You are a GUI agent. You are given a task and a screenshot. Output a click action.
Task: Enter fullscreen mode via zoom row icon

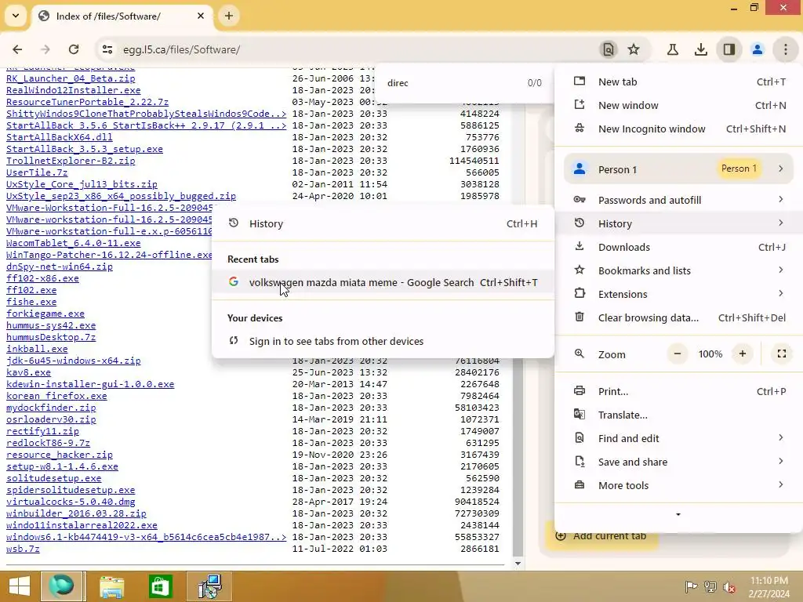782,354
